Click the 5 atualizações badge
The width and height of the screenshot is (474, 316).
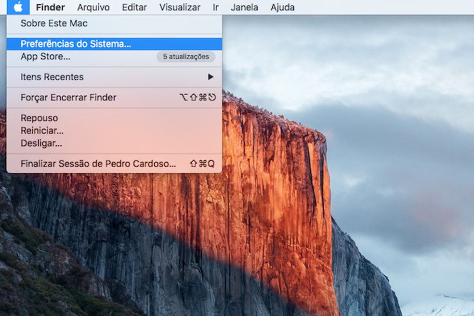click(x=186, y=57)
